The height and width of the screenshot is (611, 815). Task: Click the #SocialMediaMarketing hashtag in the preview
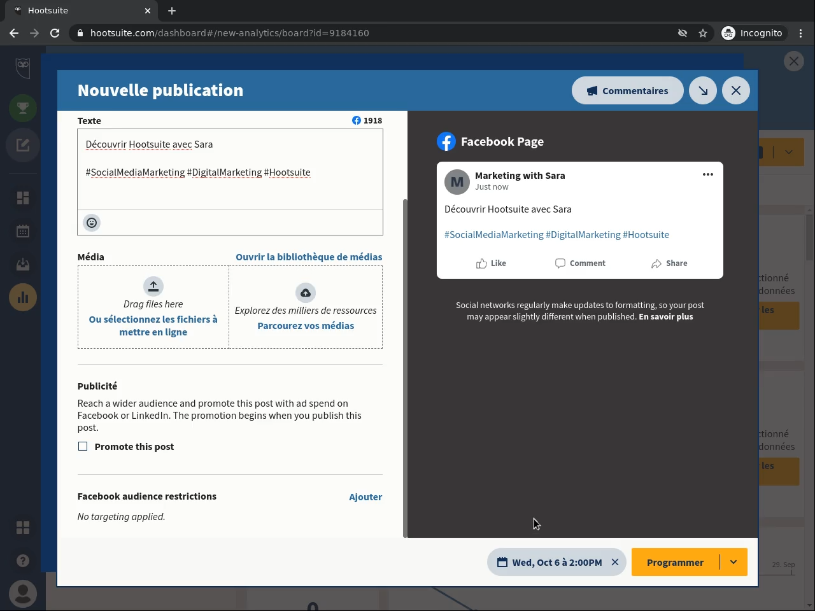click(494, 235)
